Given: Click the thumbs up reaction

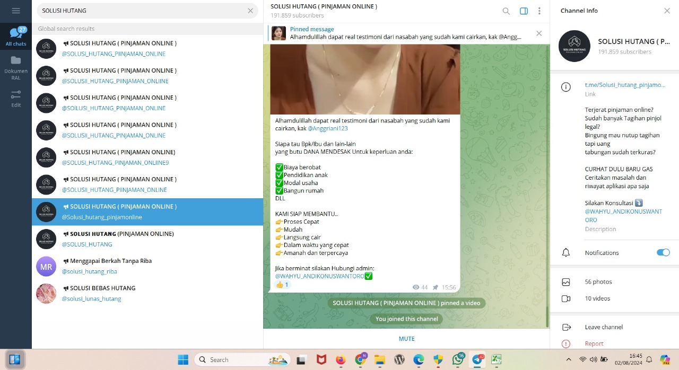Looking at the screenshot, I should click(x=282, y=285).
